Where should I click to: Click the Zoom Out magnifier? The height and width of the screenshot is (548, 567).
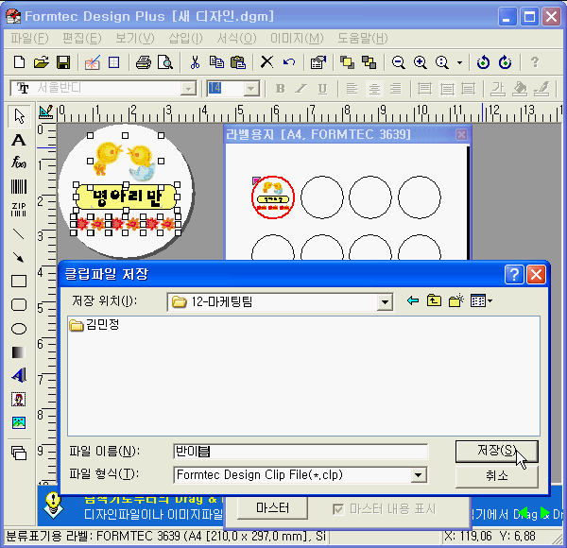point(398,62)
